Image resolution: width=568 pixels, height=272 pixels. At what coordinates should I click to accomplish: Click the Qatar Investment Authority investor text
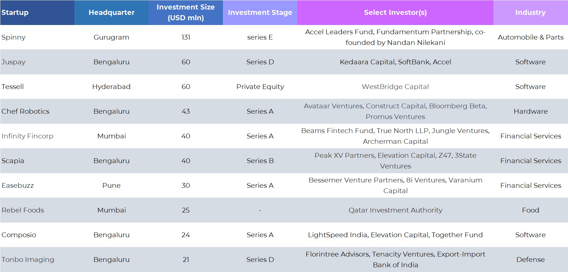(395, 210)
